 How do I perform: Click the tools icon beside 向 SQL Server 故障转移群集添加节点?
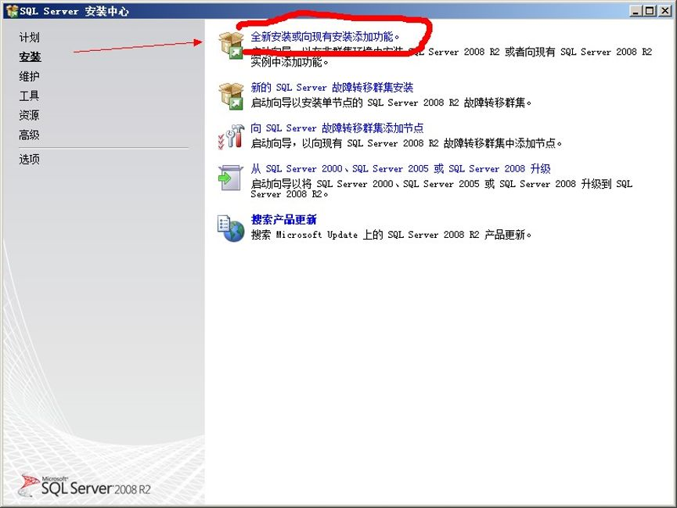pos(231,136)
